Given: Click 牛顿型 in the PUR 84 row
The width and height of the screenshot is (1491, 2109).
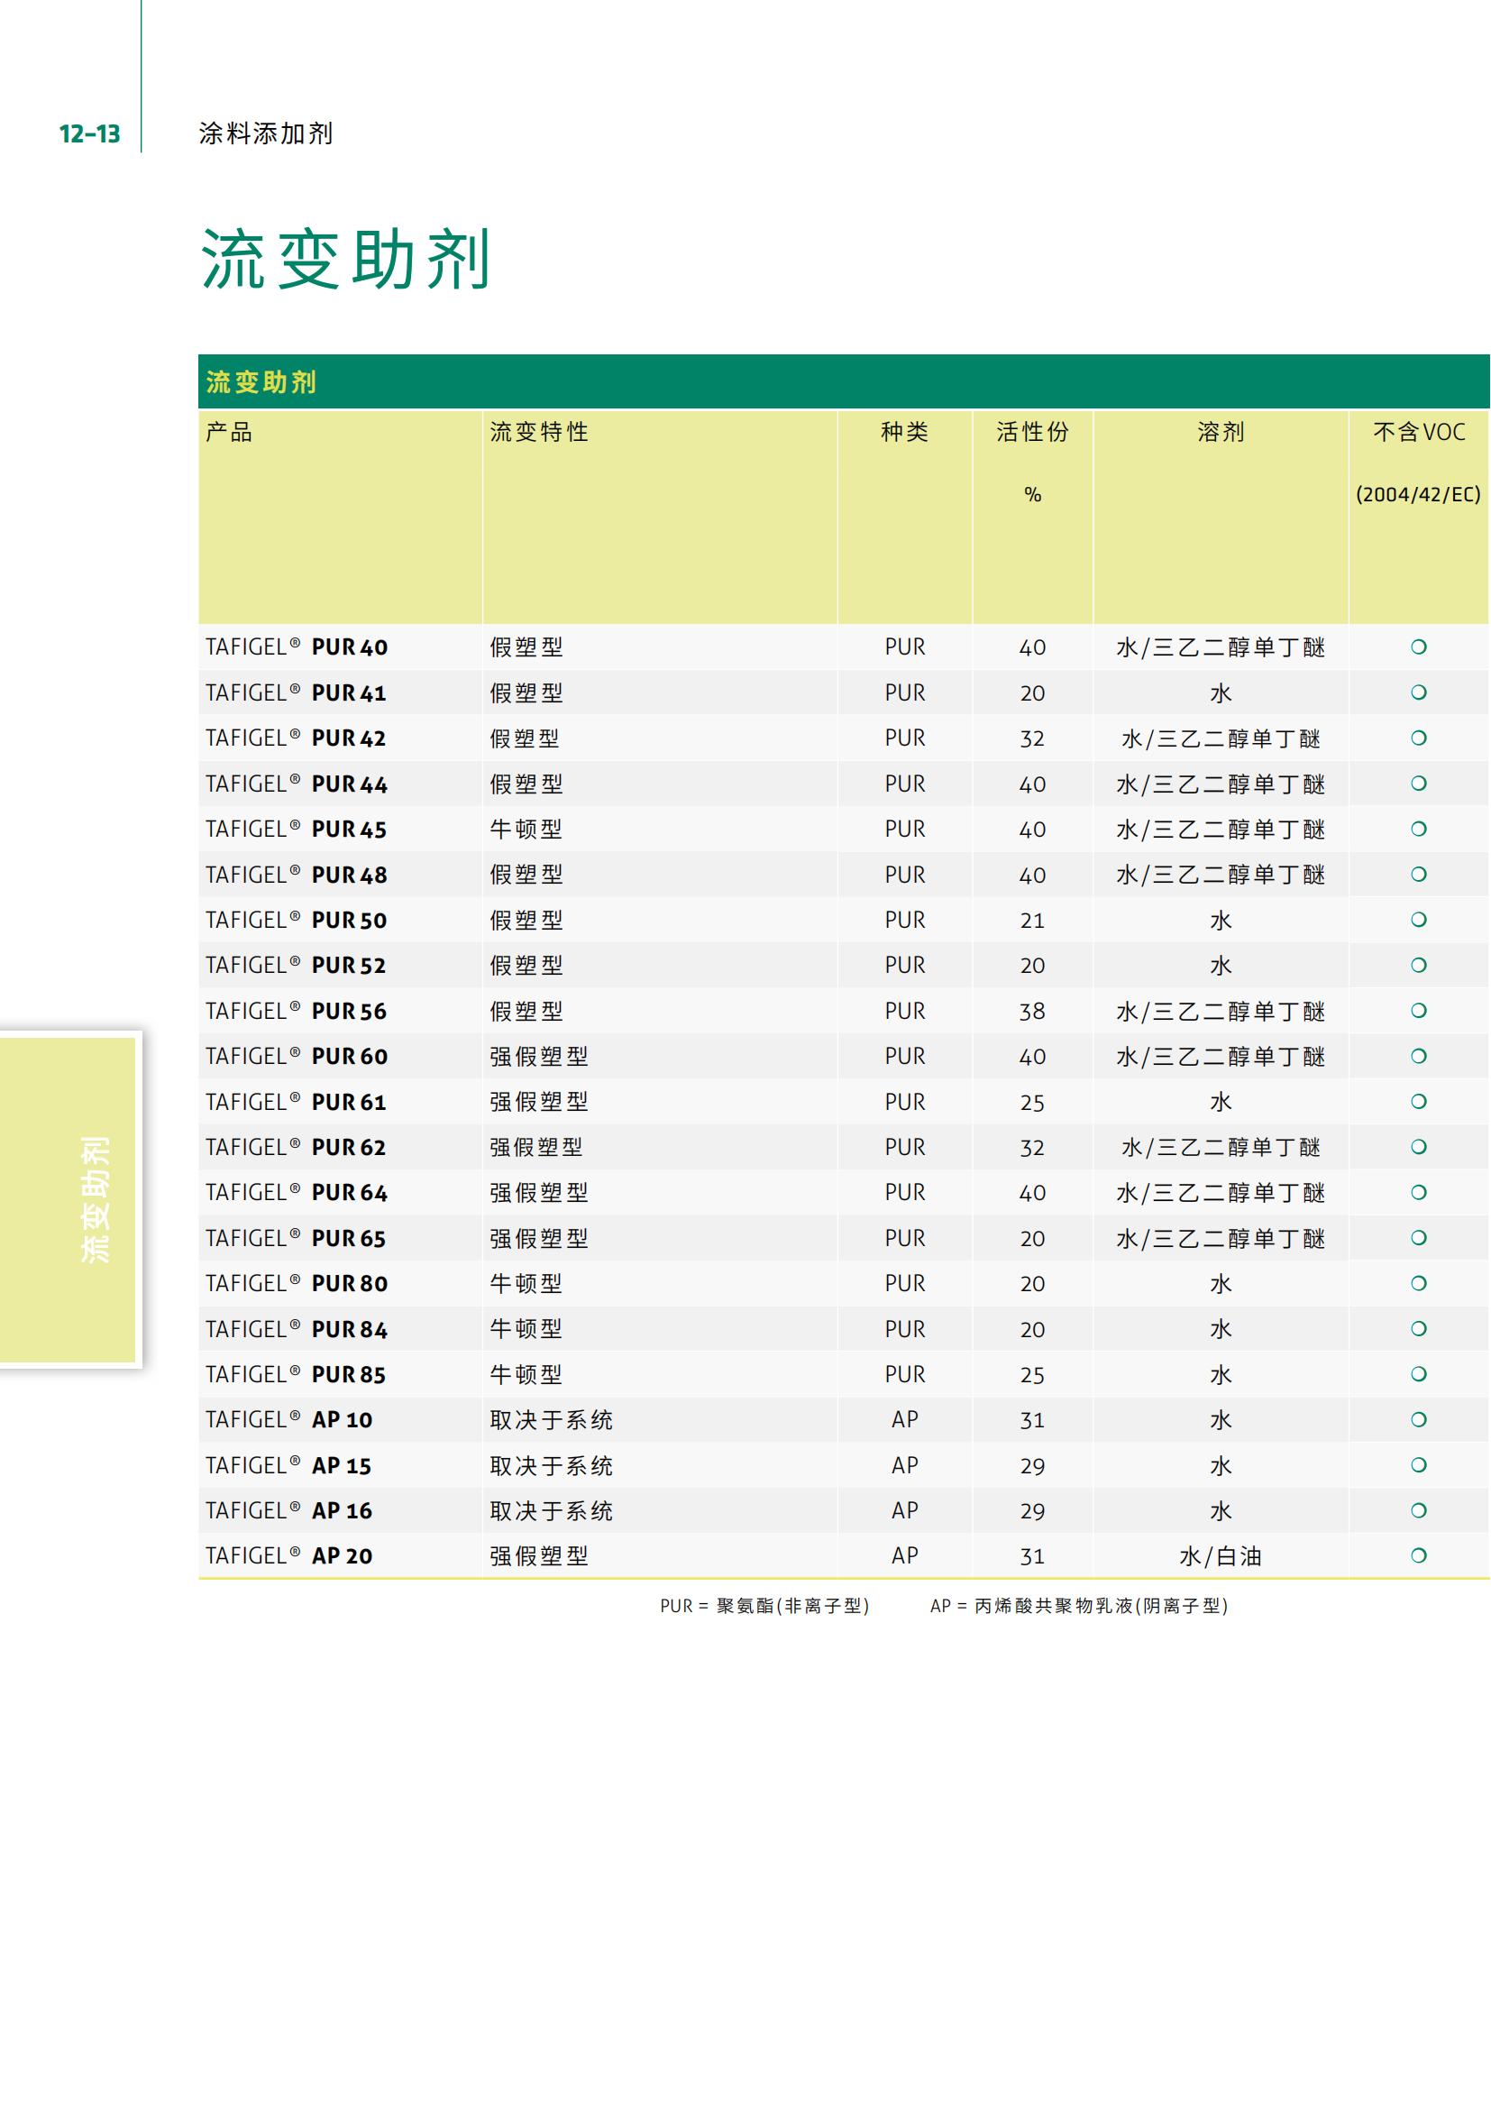Looking at the screenshot, I should 526,1329.
